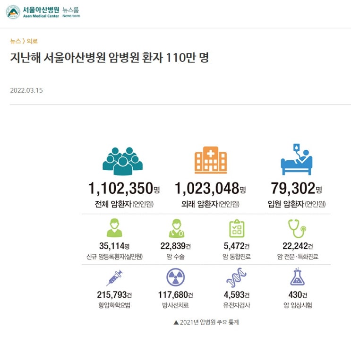This screenshot has width=351, height=337.
Task: Click the value 4,593건
Action: click(237, 295)
